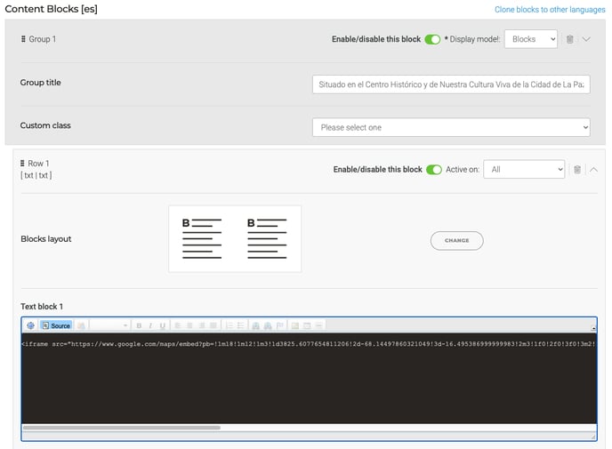Disable the Row 1 block toggle
This screenshot has width=612, height=449.
coord(433,170)
